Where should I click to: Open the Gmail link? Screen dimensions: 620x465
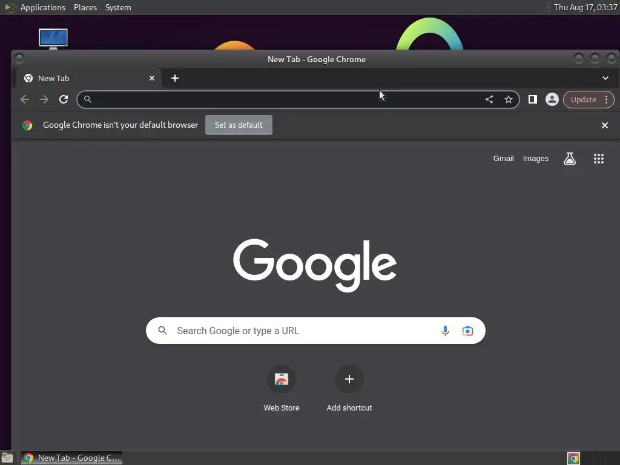pos(503,159)
